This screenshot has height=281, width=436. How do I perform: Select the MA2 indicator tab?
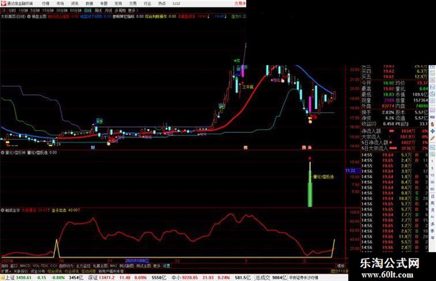(113, 266)
